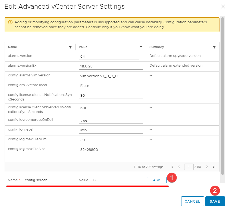Click the warning icon in yellow banner
Image resolution: width=229 pixels, height=211 pixels.
pyautogui.click(x=10, y=22)
